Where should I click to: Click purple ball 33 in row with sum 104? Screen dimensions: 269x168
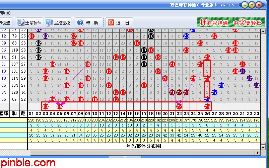coord(257,85)
